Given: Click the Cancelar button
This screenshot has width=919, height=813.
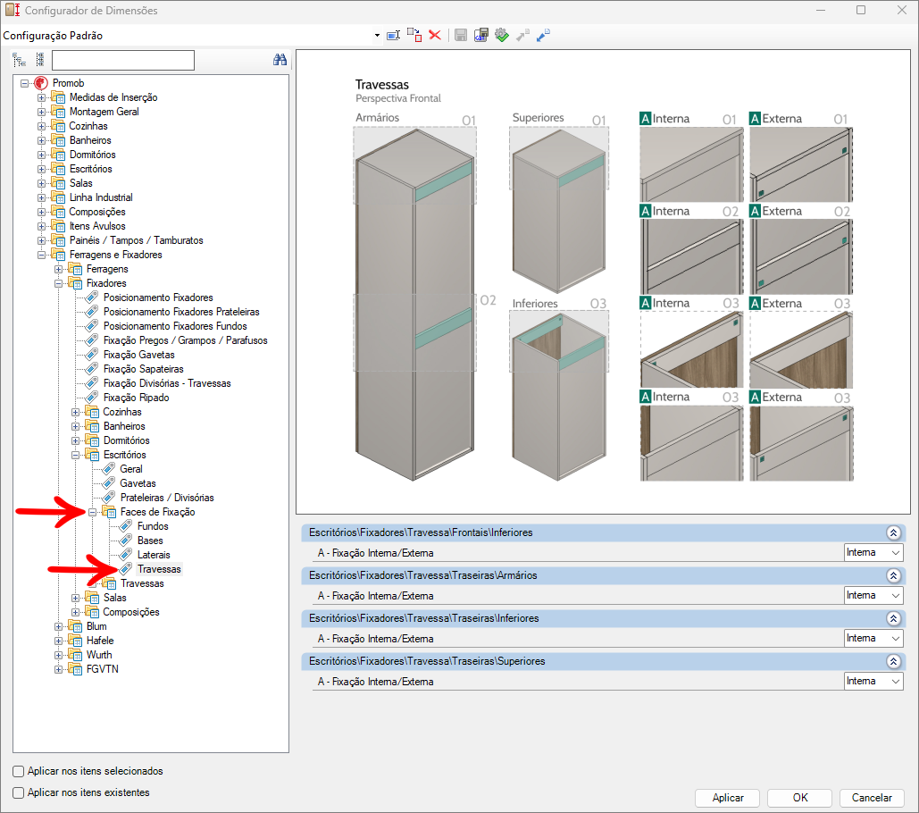Looking at the screenshot, I should pos(872,798).
